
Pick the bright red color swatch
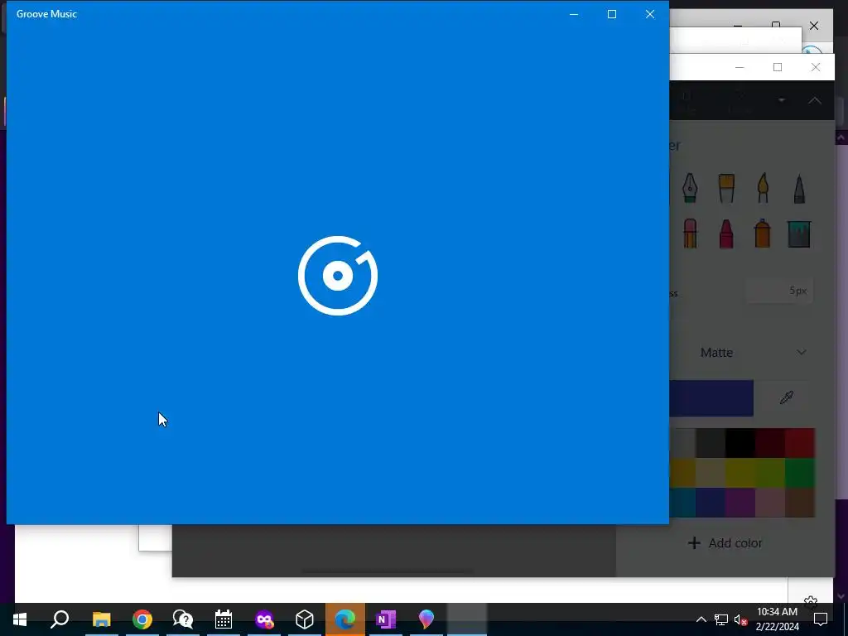[801, 444]
